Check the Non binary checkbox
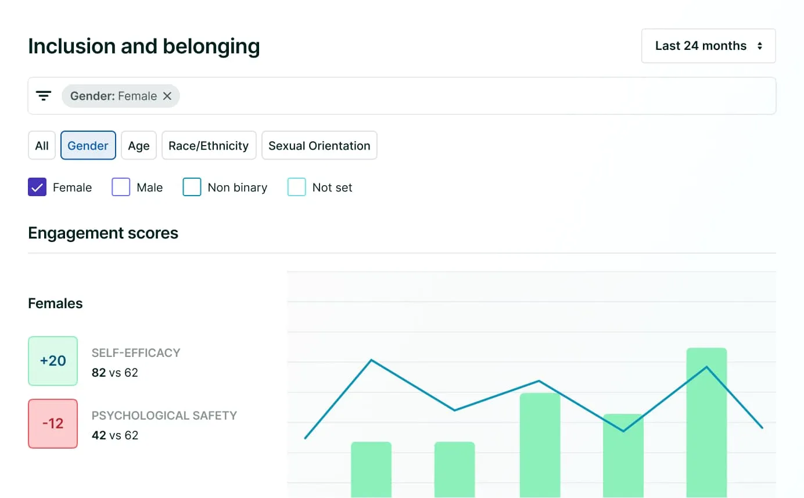 192,187
